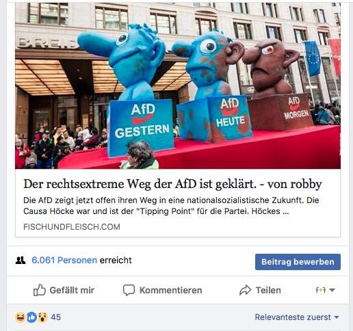The image size is (353, 331).
Task: Click the blue Like reaction icon
Action: click(31, 317)
